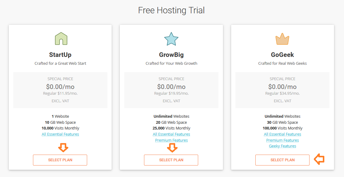The image size is (344, 177).
Task: Open All Essential Features link in StartUp
Action: (60, 134)
